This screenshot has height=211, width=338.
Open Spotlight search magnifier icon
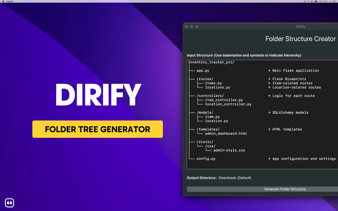[x=330, y=1]
